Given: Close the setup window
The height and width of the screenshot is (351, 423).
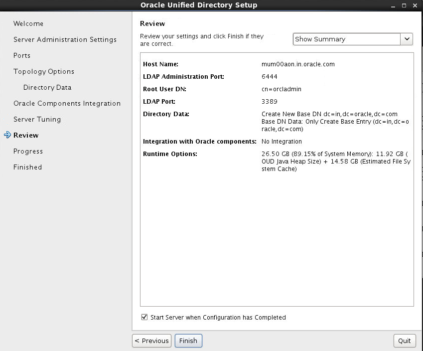Looking at the screenshot, I should click(x=415, y=5).
